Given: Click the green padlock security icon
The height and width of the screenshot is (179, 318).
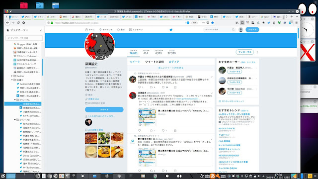Looking at the screenshot, I should (52, 23).
